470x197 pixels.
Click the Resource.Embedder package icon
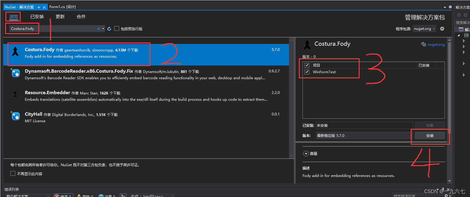click(x=15, y=94)
